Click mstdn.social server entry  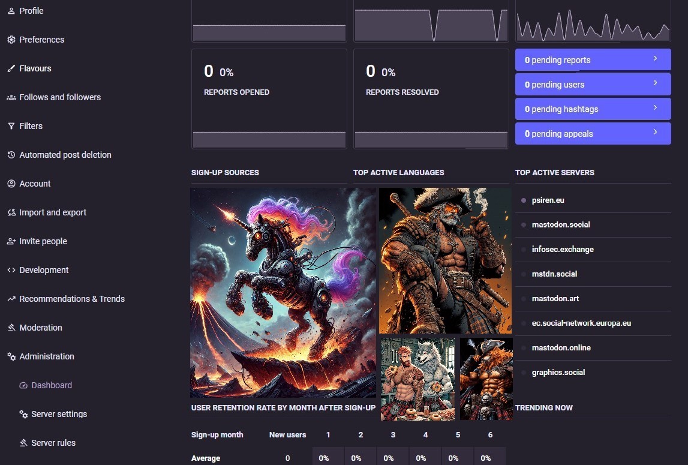[554, 274]
